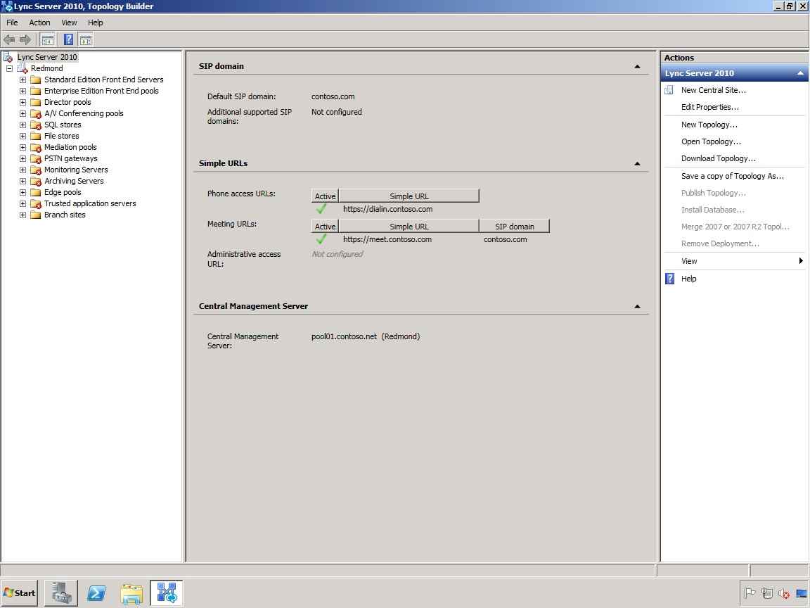810x608 pixels.
Task: Click New Central Site… action
Action: (x=714, y=90)
